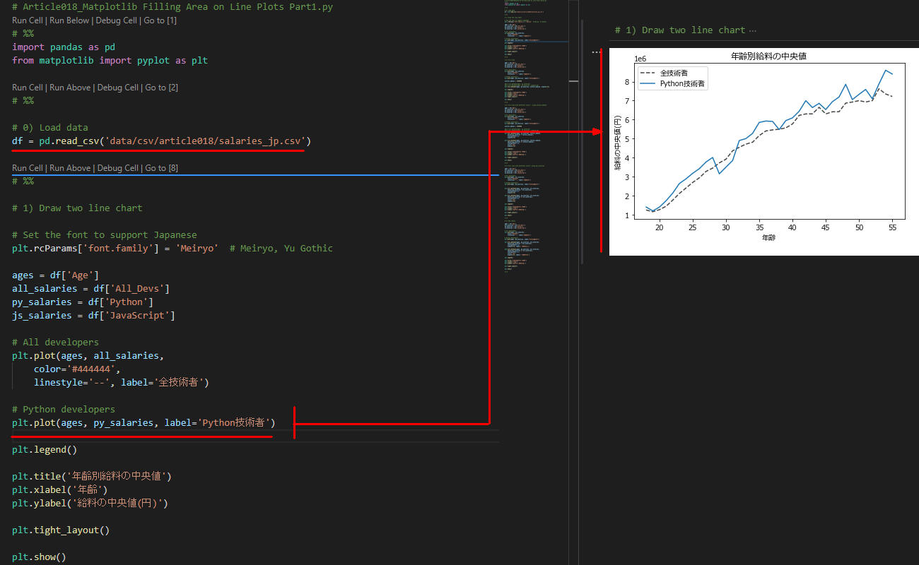Click the plt.ylabel line
Image resolution: width=919 pixels, height=565 pixels.
coord(90,504)
